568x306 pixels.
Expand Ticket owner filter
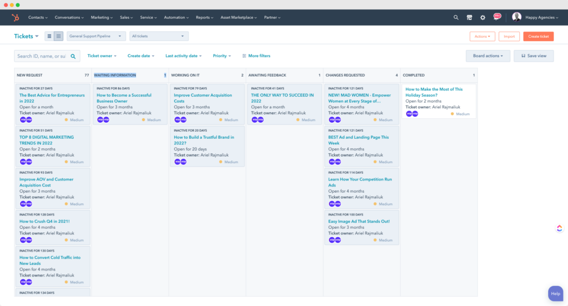pyautogui.click(x=102, y=56)
